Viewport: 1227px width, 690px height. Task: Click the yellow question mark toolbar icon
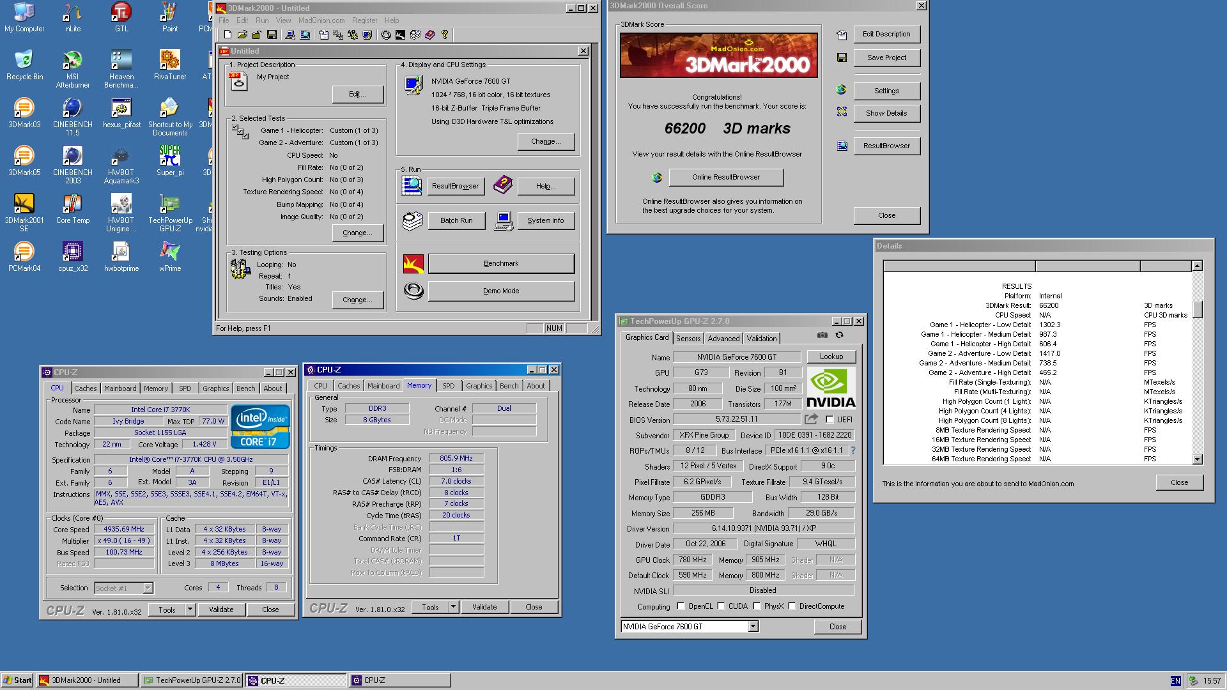(445, 34)
